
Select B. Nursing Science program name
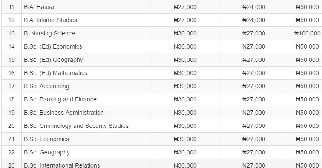click(49, 33)
